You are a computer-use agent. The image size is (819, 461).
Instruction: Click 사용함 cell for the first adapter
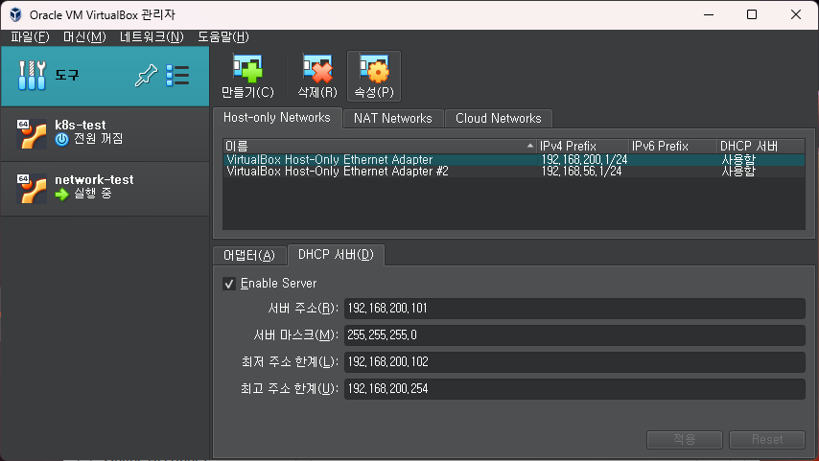click(x=738, y=159)
